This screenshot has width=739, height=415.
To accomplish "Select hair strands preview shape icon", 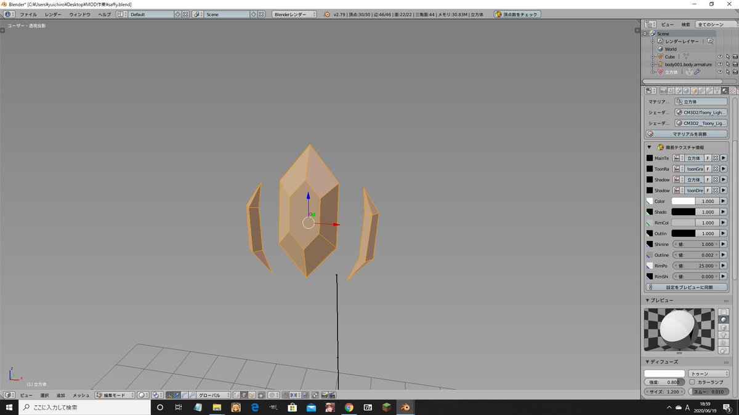I will (724, 342).
